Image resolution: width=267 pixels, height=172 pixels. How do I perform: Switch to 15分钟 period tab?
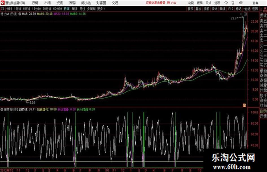coord(36,9)
